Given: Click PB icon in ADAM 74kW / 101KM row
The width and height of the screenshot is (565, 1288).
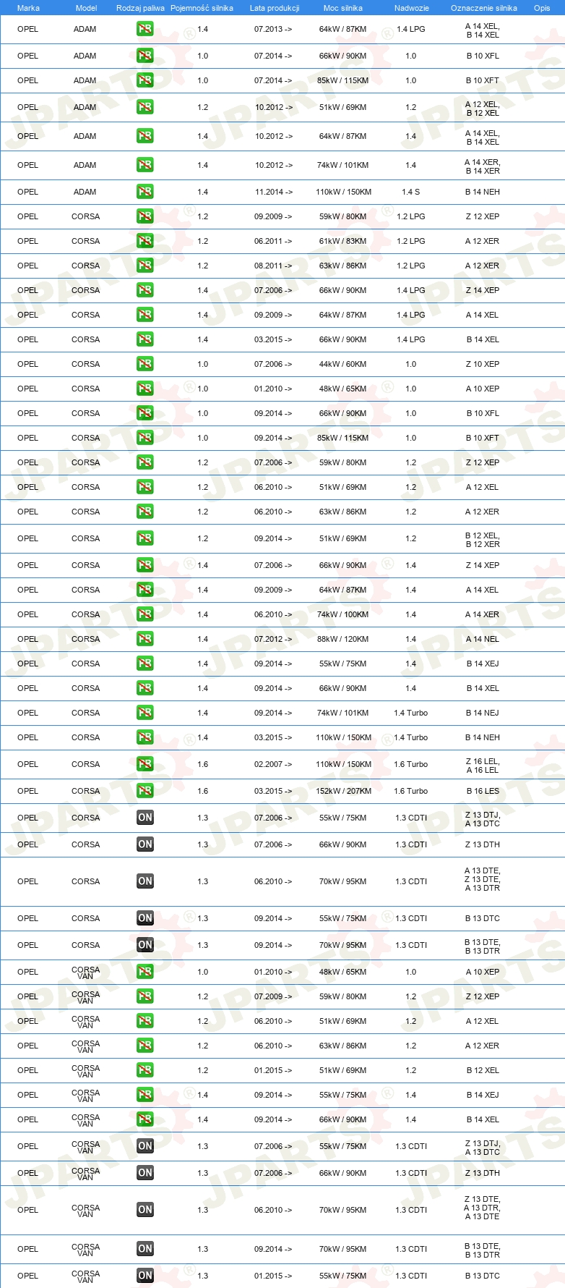Looking at the screenshot, I should click(145, 165).
